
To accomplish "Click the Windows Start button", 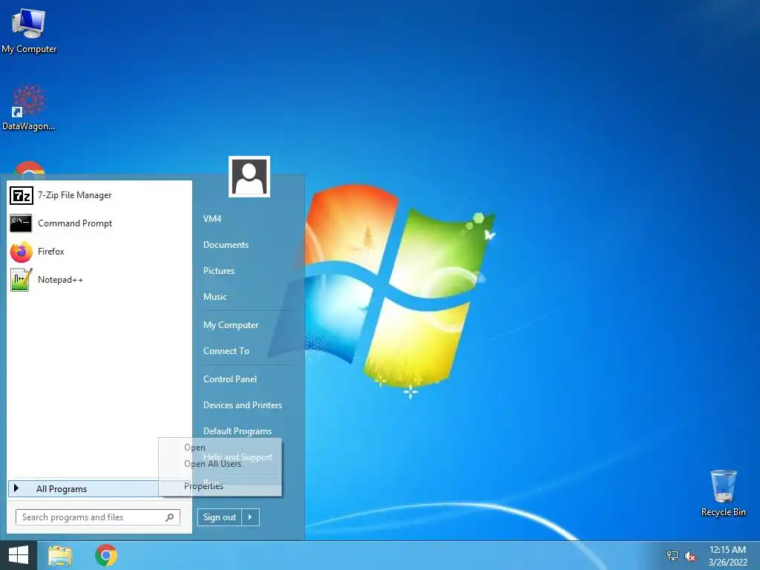I will pos(19,555).
